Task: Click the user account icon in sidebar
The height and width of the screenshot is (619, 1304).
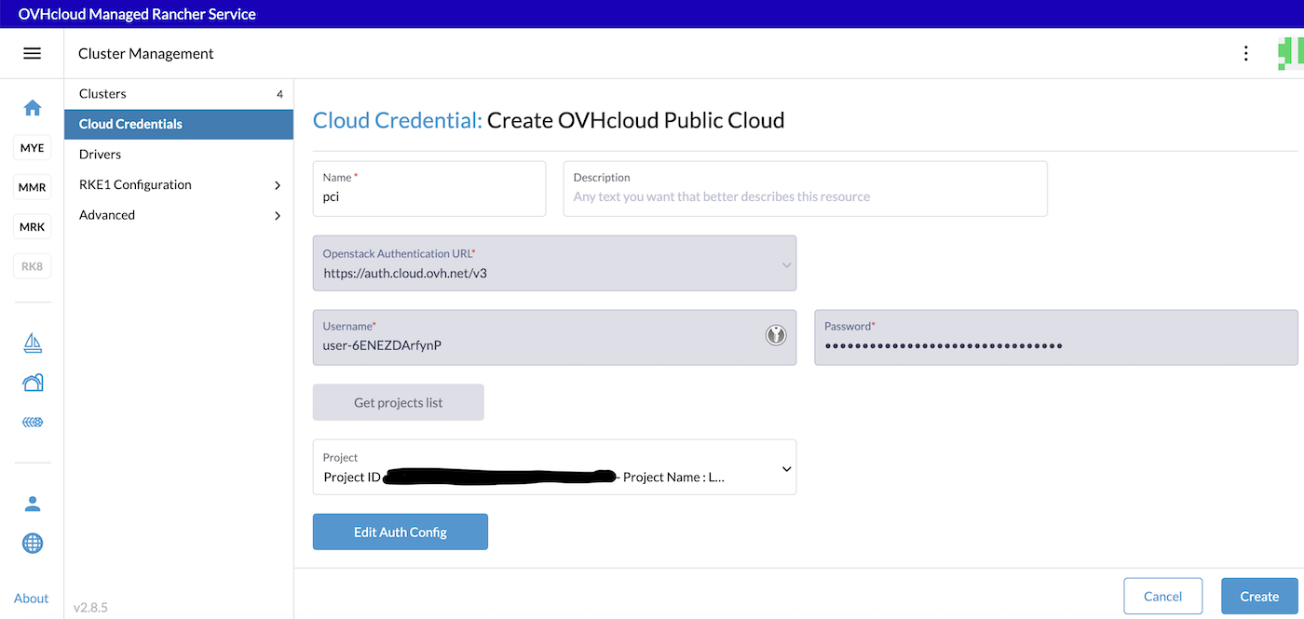Action: click(32, 503)
